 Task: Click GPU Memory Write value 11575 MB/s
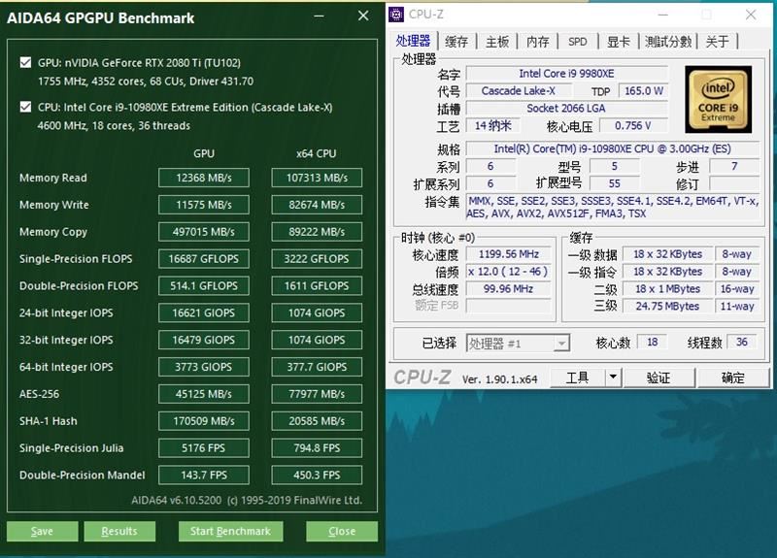pos(204,205)
